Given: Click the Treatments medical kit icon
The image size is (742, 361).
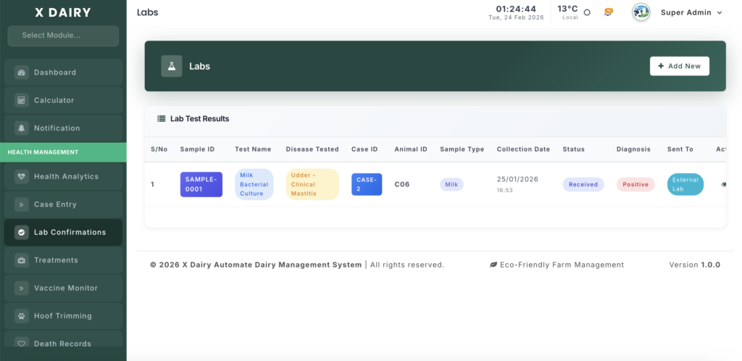Looking at the screenshot, I should (21, 260).
